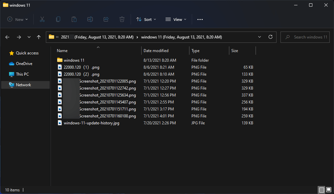This screenshot has height=194, width=334.
Task: Click file icon of windows-11-update-history.jpg
Action: 60,123
